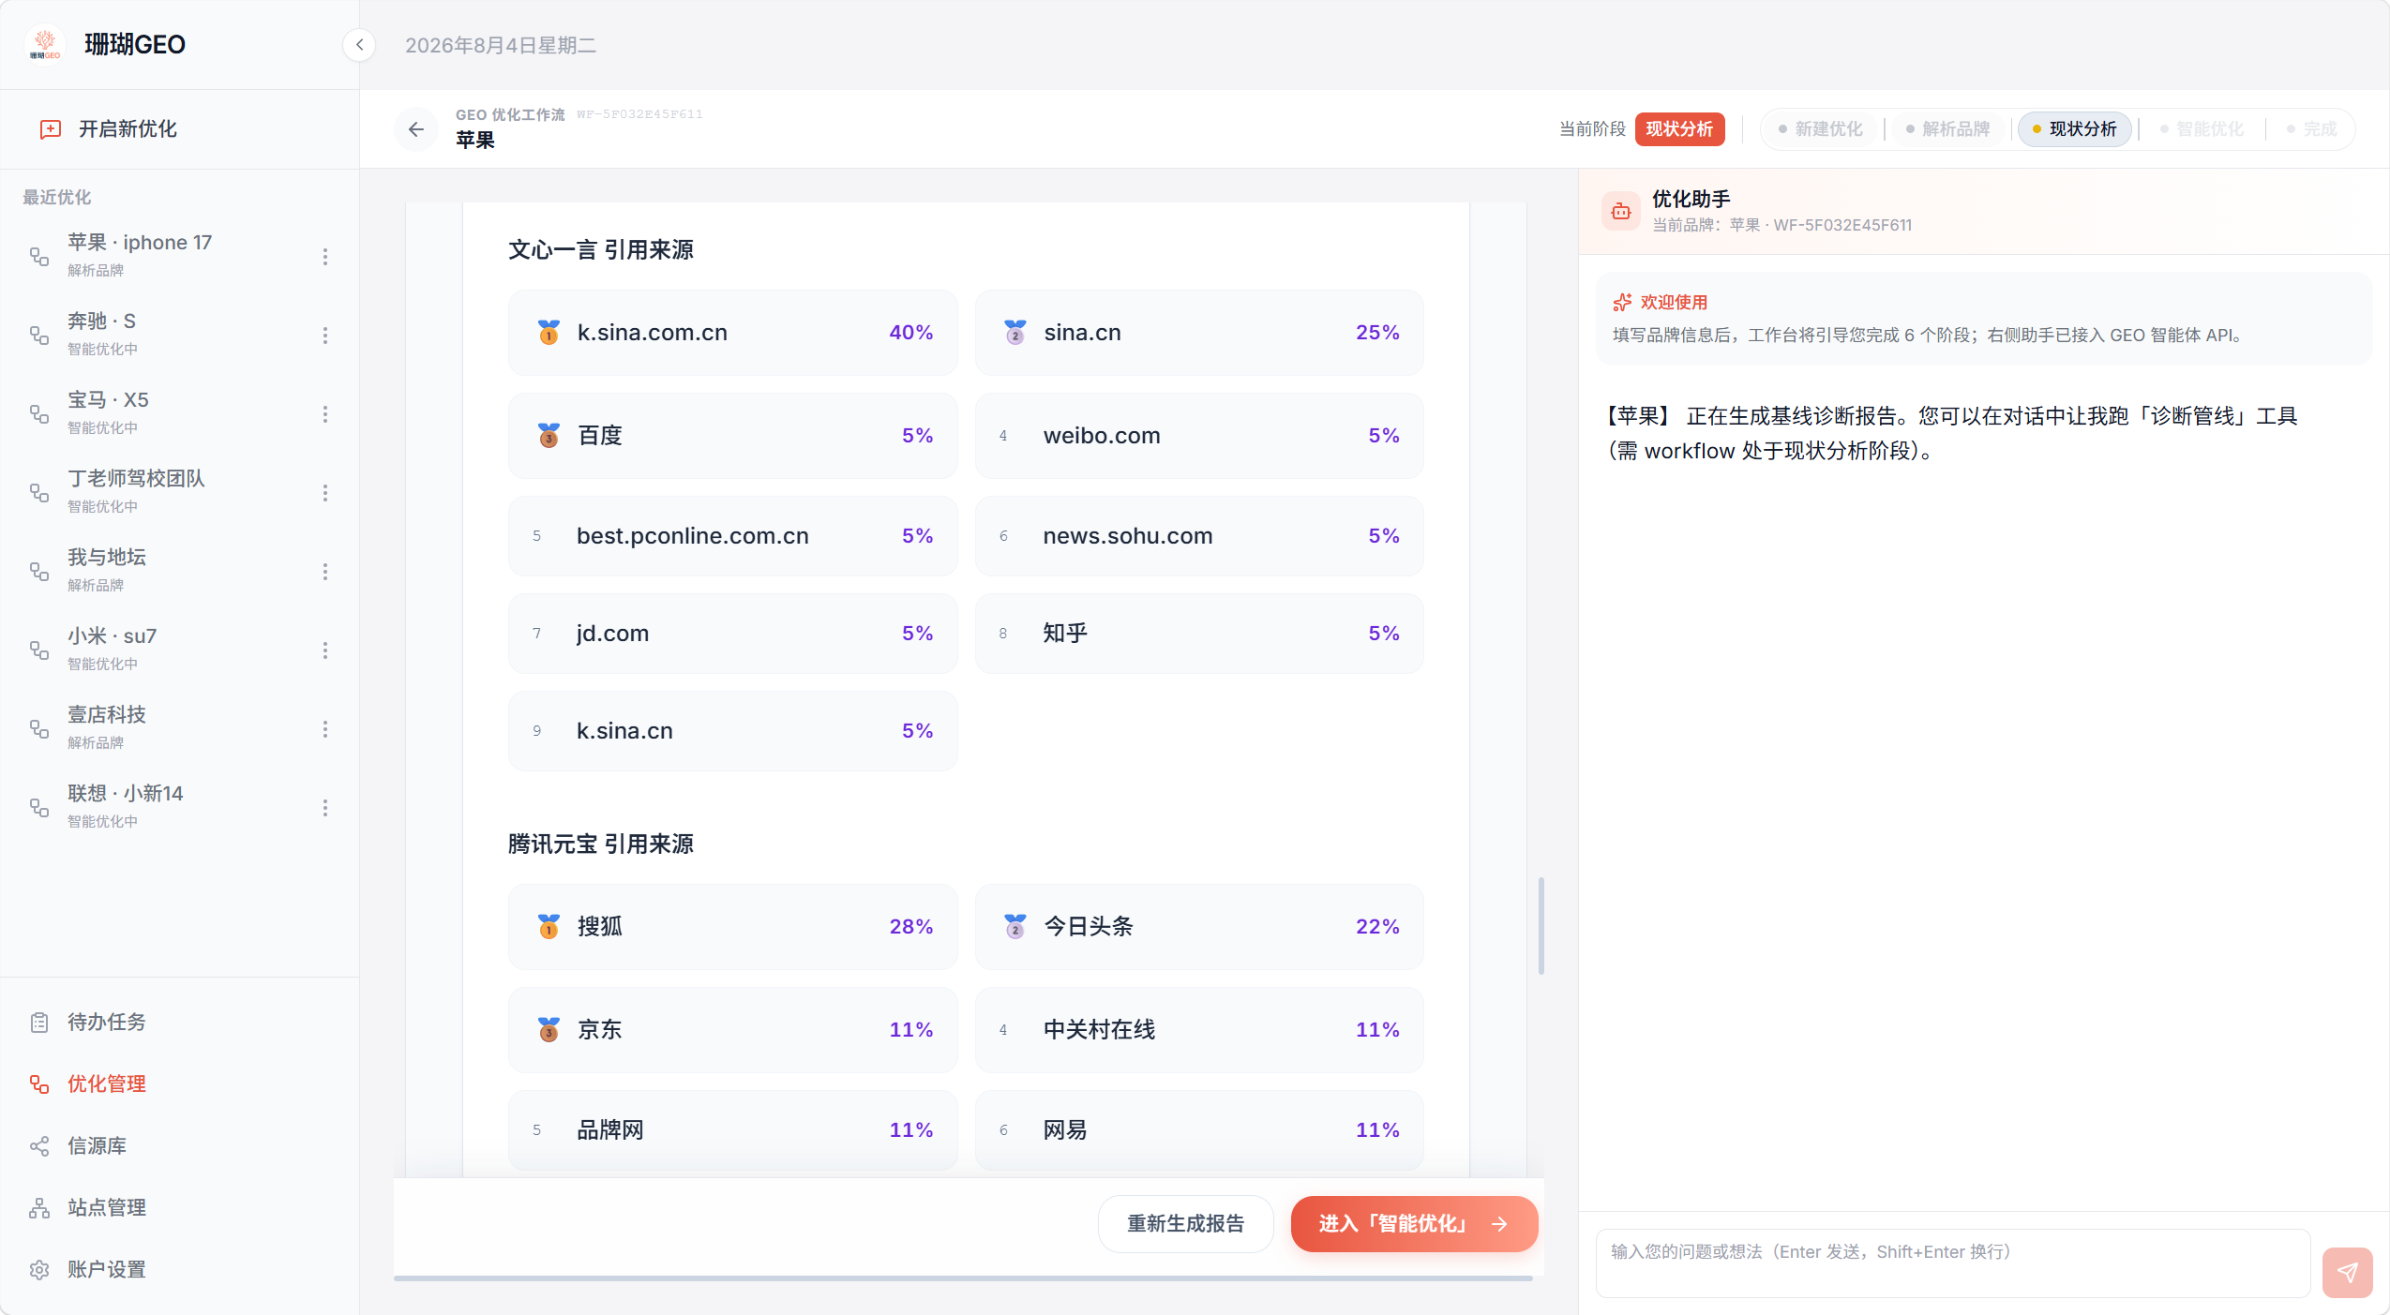2390x1315 pixels.
Task: Click workflow icon beside 丁老师驾校团队
Action: (39, 492)
